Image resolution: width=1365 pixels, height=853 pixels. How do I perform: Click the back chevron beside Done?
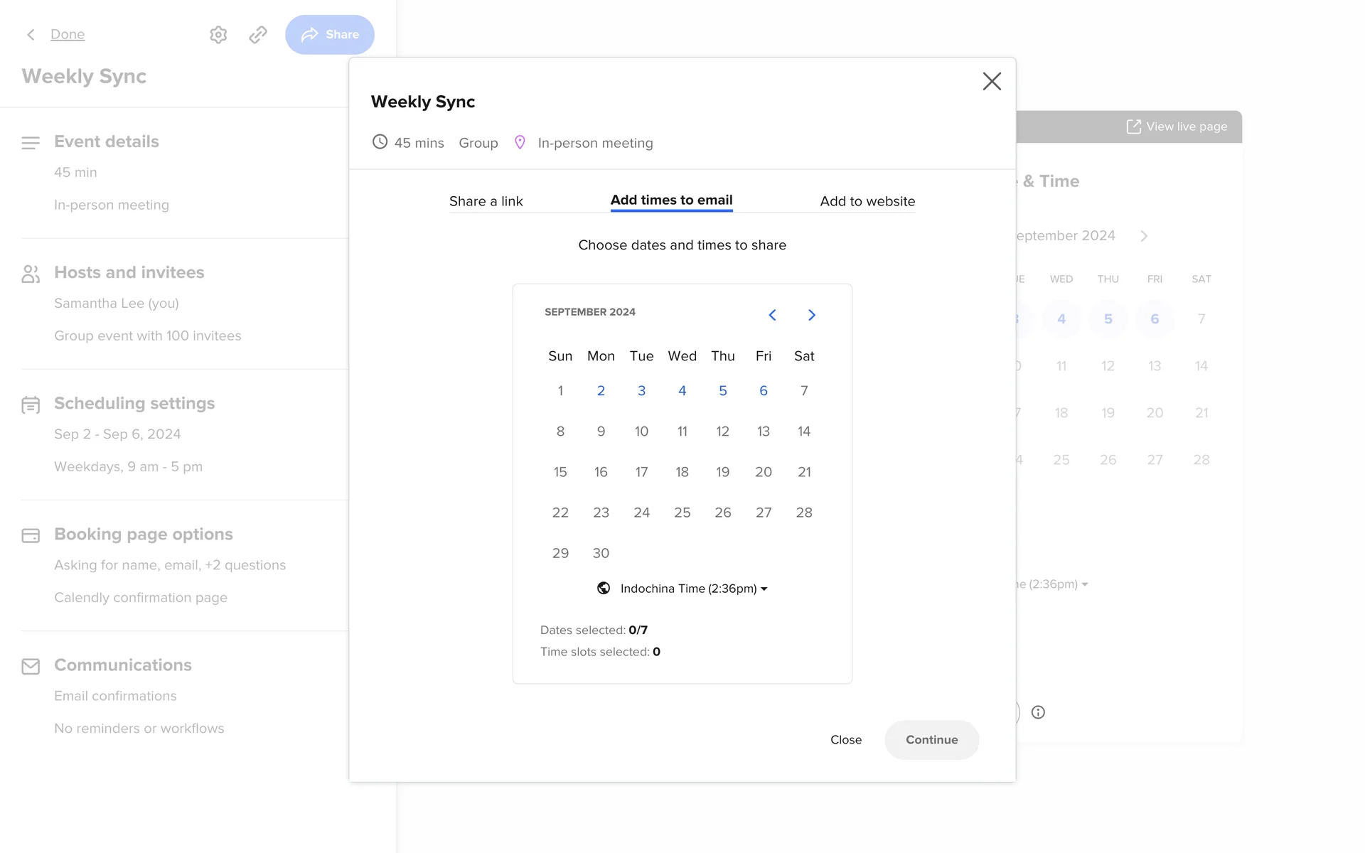[31, 34]
